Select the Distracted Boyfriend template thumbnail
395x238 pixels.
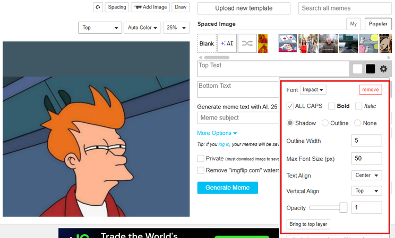click(308, 43)
